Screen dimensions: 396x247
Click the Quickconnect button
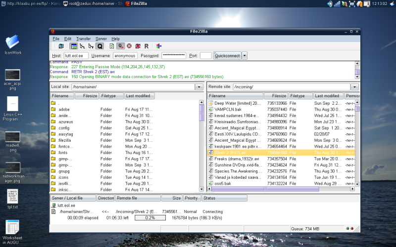[227, 56]
